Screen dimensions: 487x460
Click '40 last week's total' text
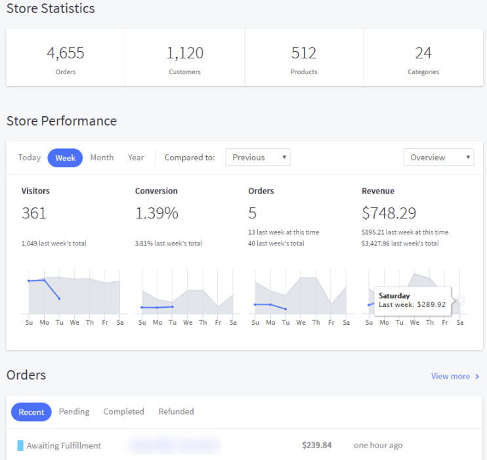[276, 243]
